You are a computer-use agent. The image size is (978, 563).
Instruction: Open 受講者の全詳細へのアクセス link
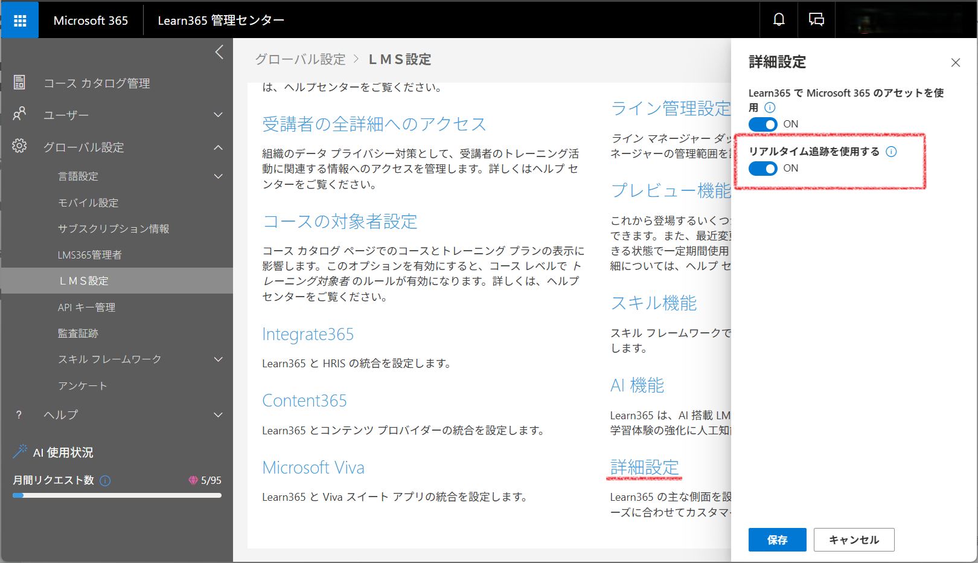(374, 124)
